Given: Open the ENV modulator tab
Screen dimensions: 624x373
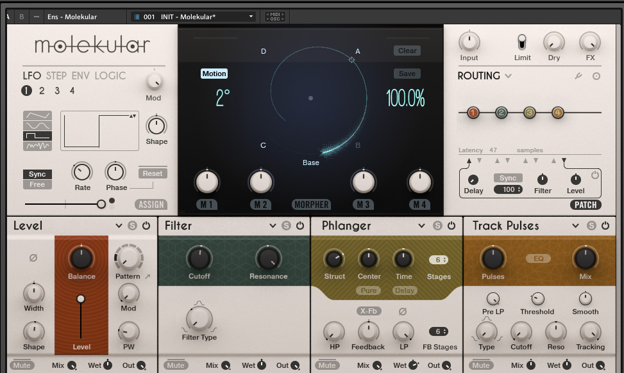Looking at the screenshot, I should coord(81,76).
